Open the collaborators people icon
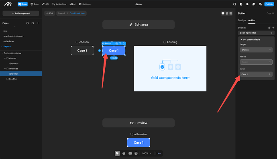The height and width of the screenshot is (159, 277). click(254, 4)
